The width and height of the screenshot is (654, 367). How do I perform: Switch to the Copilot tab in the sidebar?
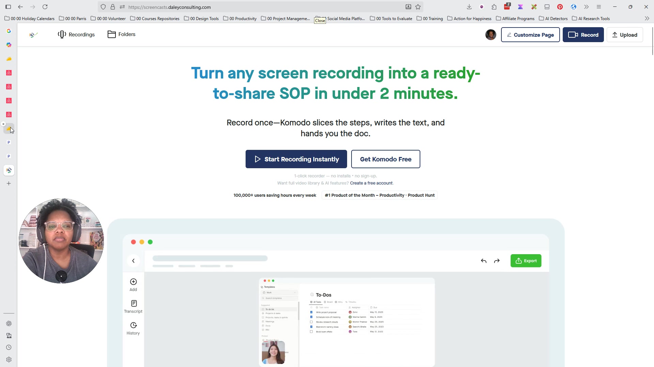[x=9, y=45]
